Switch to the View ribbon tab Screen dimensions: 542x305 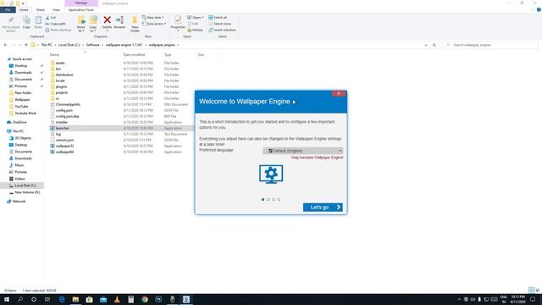pos(56,9)
